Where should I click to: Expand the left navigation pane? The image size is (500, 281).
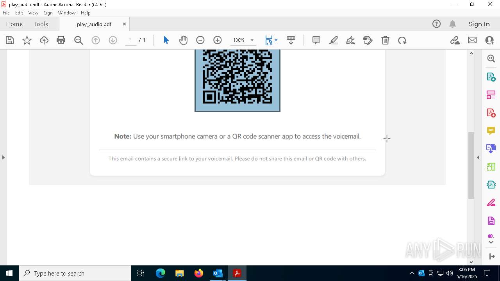3,157
